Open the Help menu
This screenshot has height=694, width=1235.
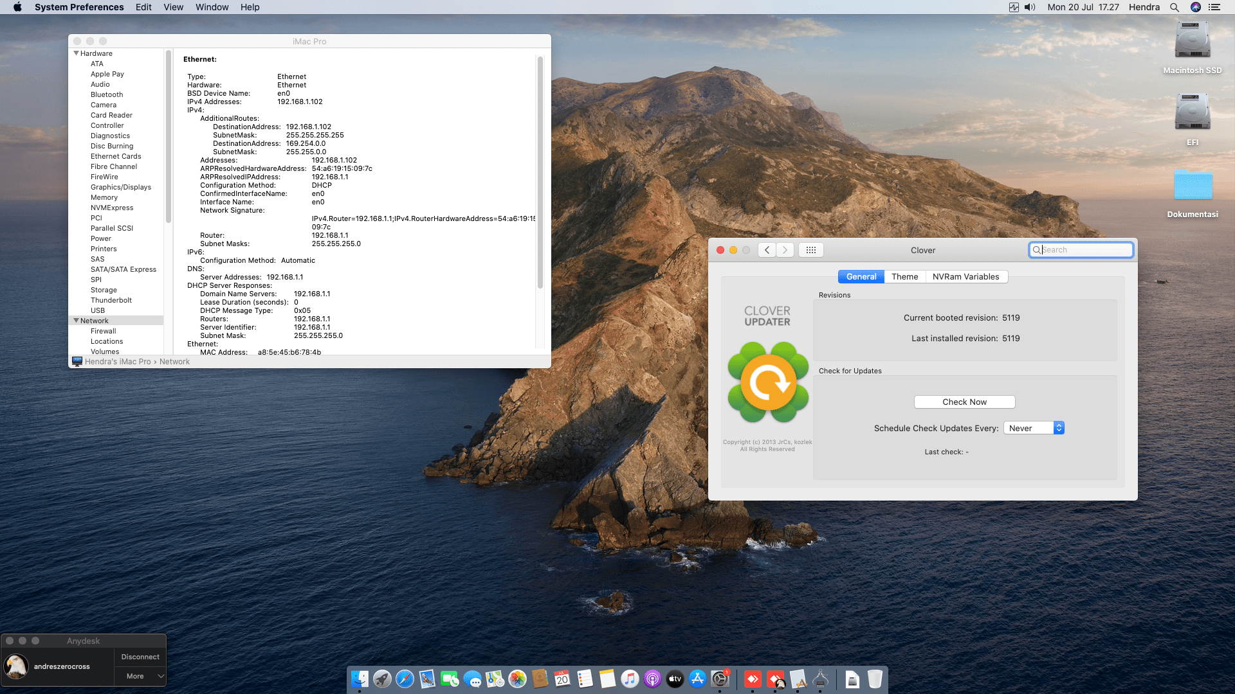click(x=250, y=7)
